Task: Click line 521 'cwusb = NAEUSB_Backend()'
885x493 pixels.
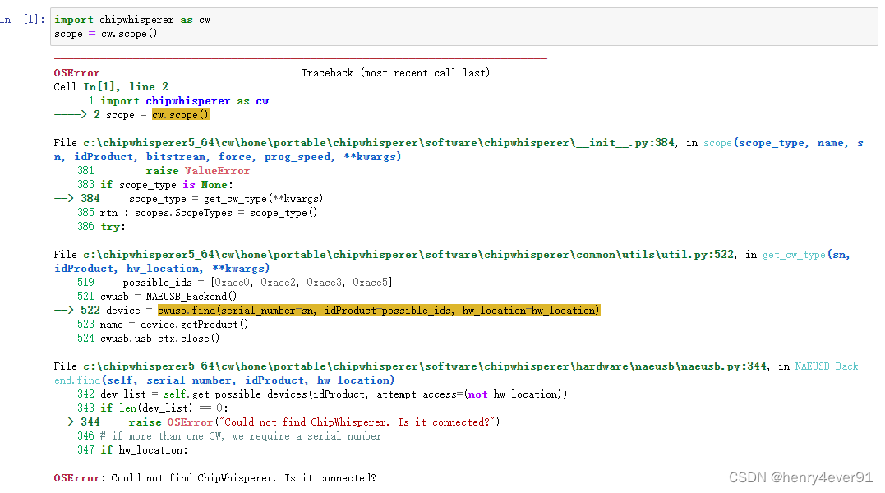Action: pos(168,297)
